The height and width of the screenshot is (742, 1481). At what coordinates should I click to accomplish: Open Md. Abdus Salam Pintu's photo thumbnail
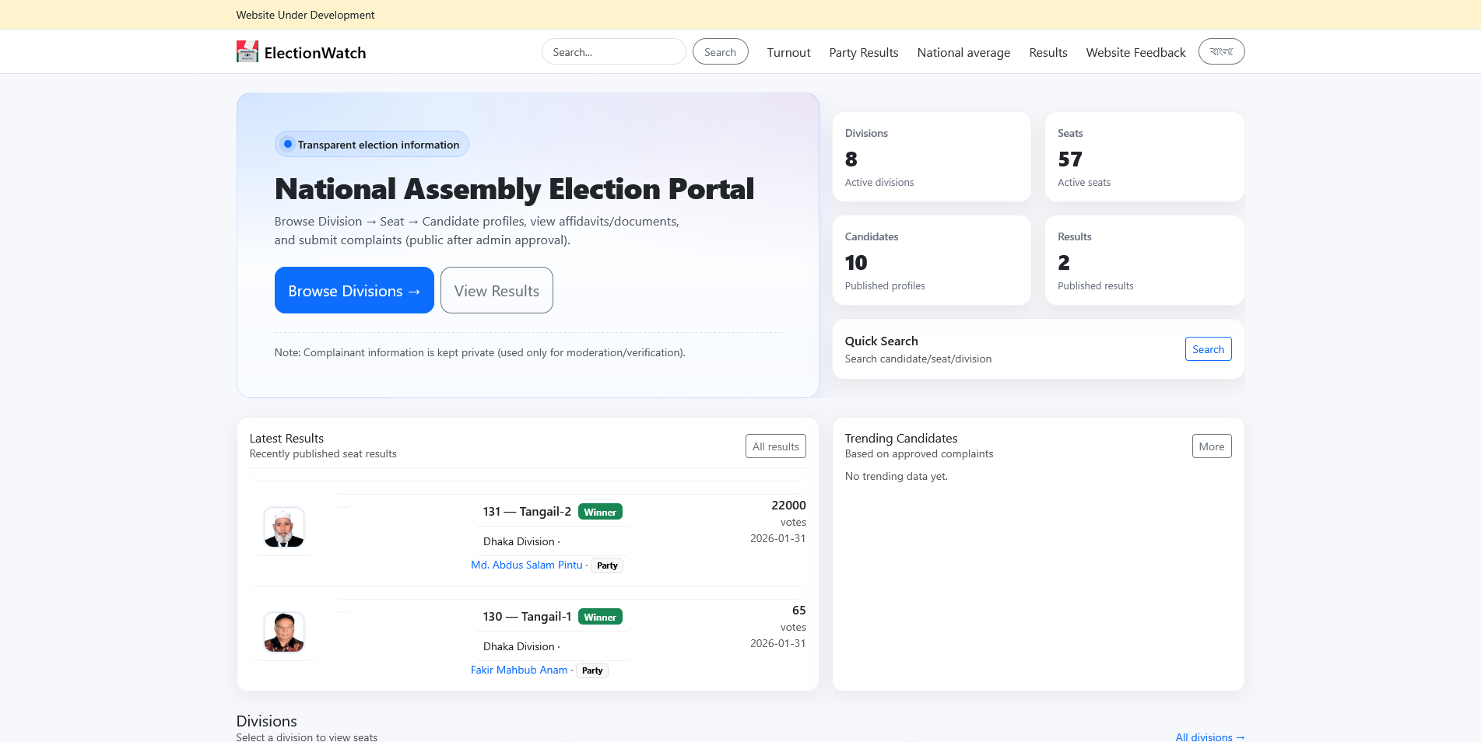[x=284, y=528]
